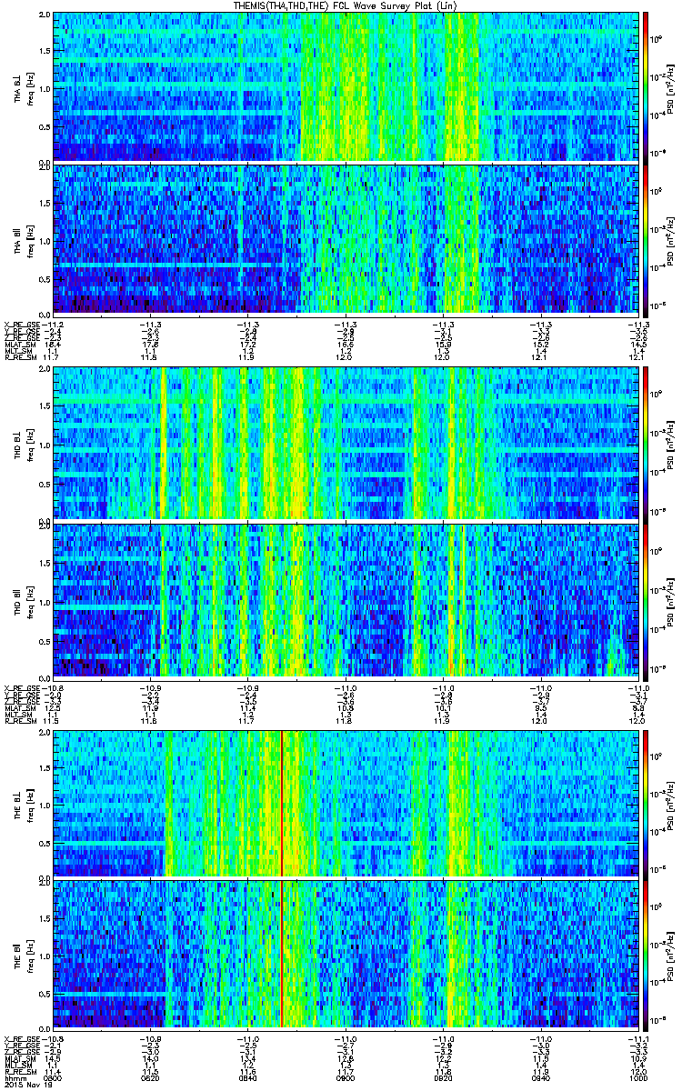This screenshot has width=682, height=1091.
Task: Click R_RE_SM row label under the THA panels
Action: [20, 359]
